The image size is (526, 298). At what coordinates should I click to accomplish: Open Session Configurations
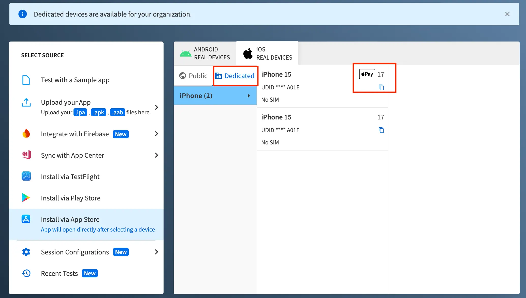click(x=86, y=252)
